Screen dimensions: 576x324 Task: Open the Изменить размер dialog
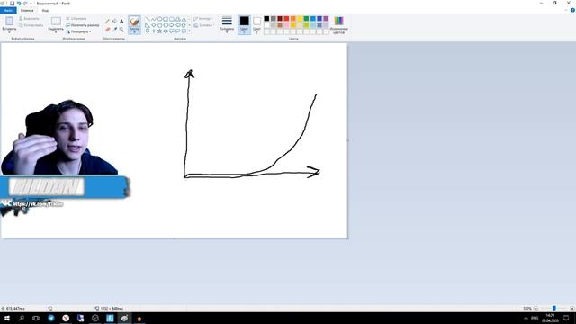click(x=83, y=25)
